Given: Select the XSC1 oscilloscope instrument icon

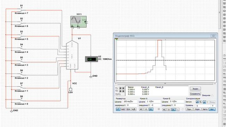Looking at the screenshot, I should pos(78,22).
